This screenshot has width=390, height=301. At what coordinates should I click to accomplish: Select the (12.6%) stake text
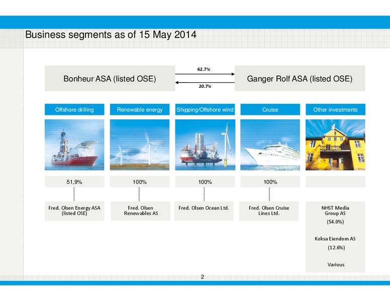coord(336,248)
